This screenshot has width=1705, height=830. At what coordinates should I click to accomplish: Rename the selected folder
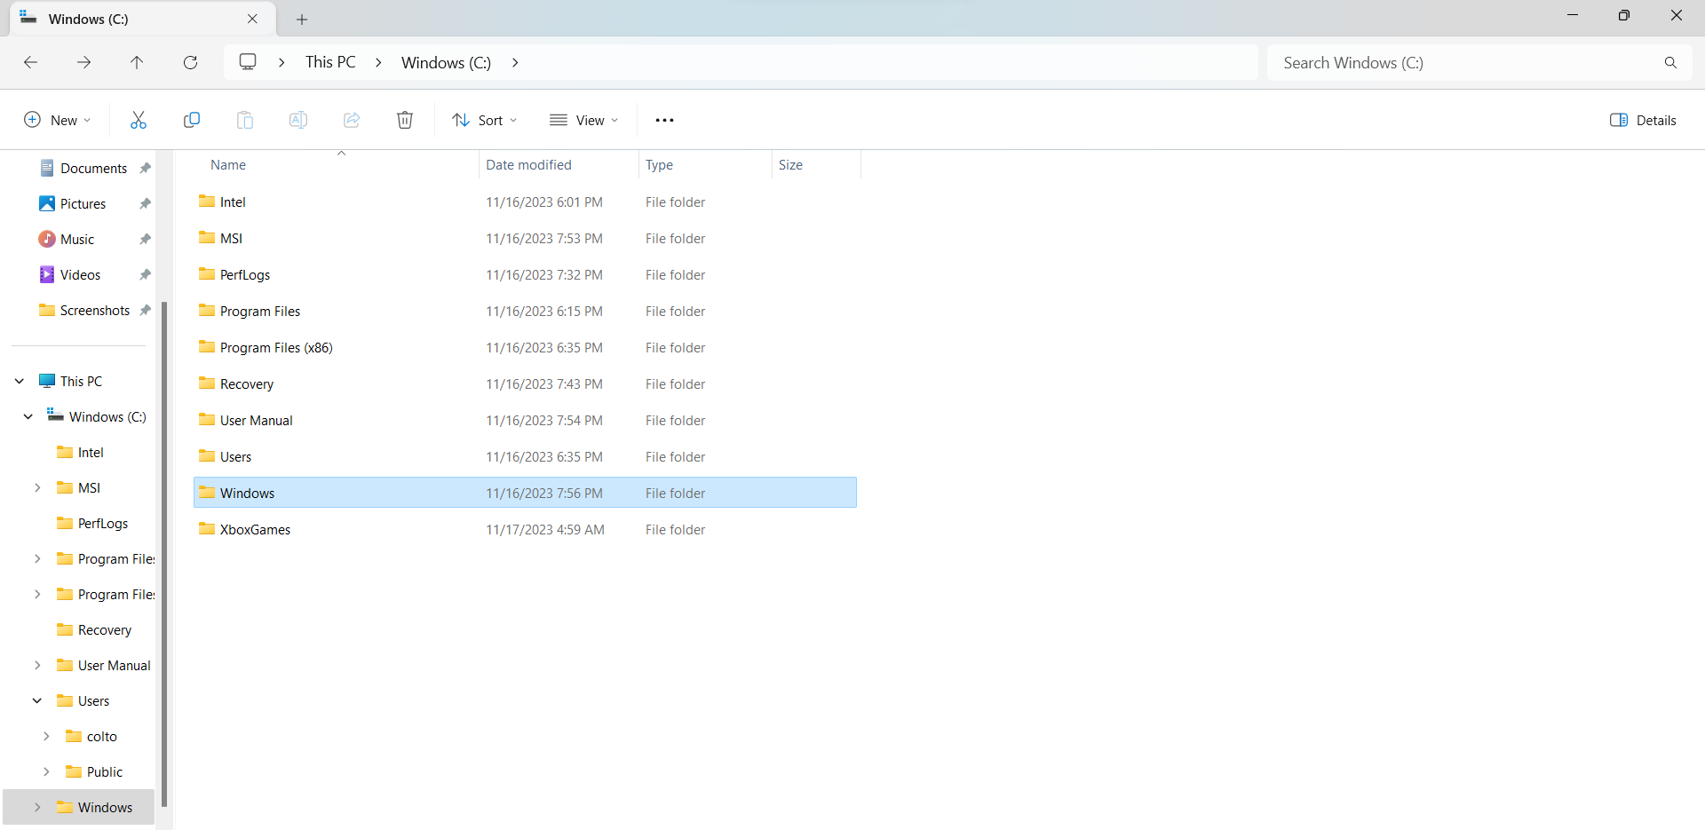click(298, 120)
